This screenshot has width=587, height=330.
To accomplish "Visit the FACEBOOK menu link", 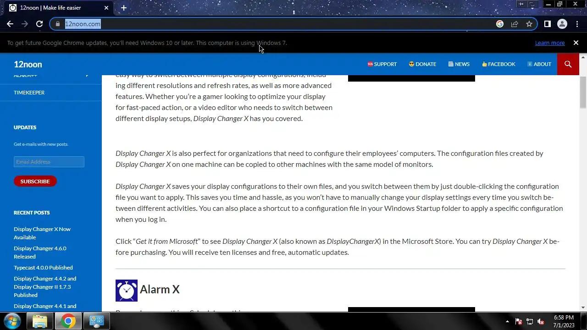I will [x=498, y=64].
